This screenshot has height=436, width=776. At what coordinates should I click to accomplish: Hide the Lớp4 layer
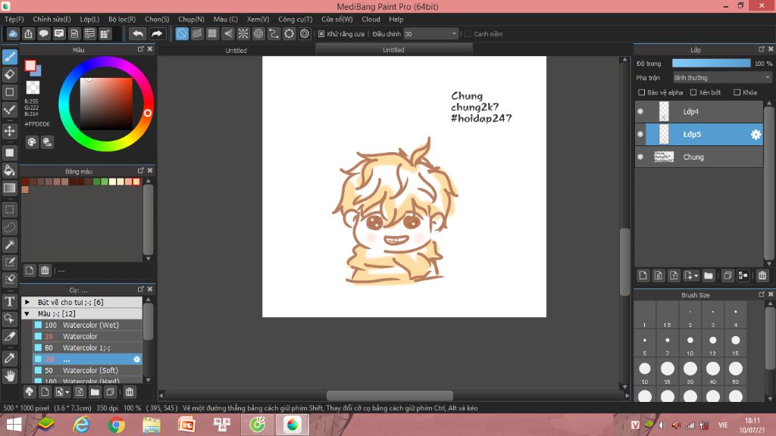(x=640, y=112)
